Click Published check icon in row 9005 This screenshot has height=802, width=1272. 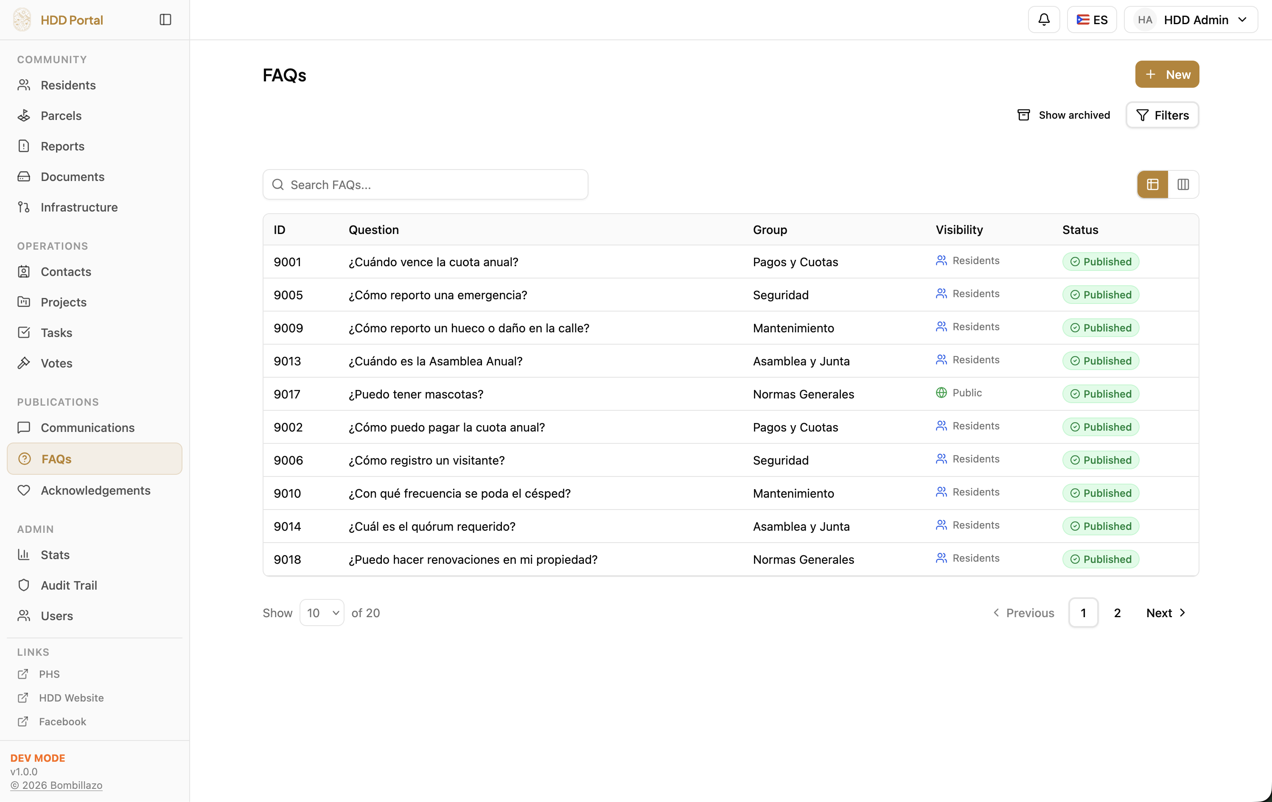[1075, 295]
